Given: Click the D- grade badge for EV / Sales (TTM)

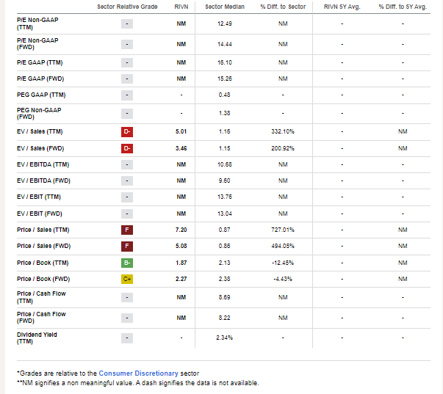Looking at the screenshot, I should pyautogui.click(x=127, y=132).
